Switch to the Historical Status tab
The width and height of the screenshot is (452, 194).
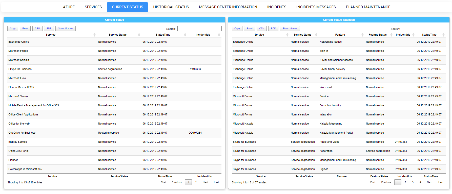171,7
